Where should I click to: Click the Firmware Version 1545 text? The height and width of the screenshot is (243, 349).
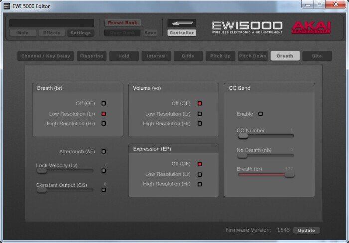(258, 230)
